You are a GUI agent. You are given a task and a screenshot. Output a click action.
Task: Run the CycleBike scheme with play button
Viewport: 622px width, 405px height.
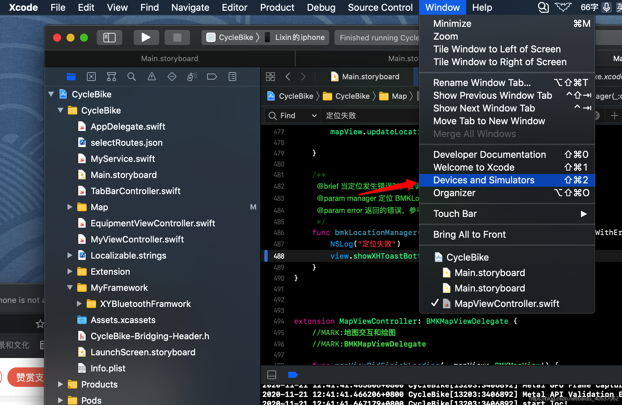(146, 37)
